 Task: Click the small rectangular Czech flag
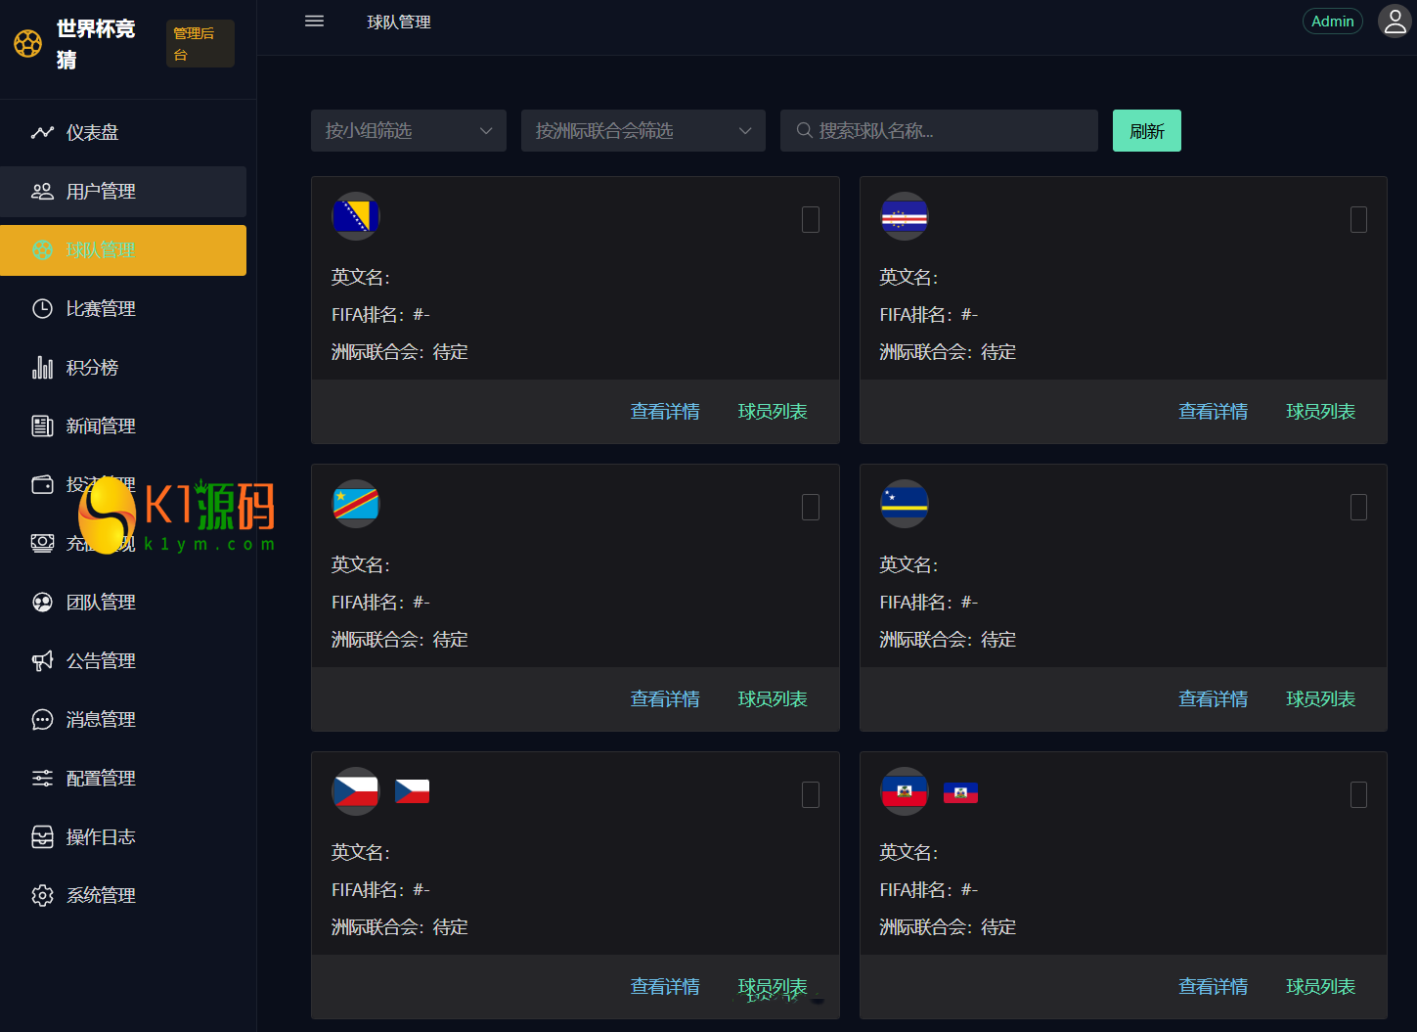(x=412, y=790)
